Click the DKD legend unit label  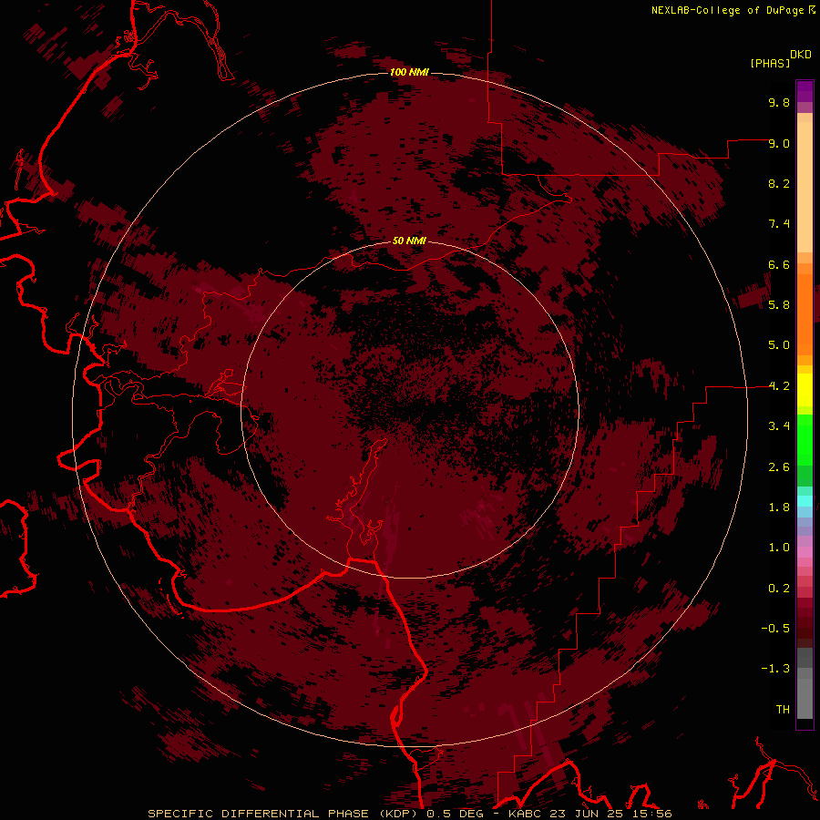click(x=801, y=55)
